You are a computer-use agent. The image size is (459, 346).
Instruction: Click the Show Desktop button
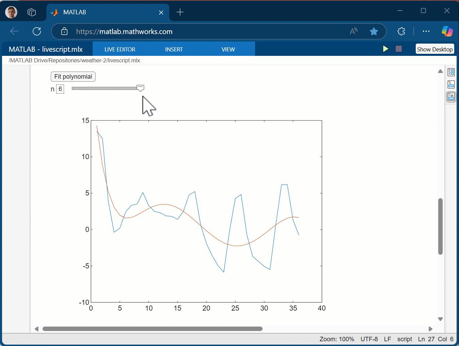(x=434, y=49)
